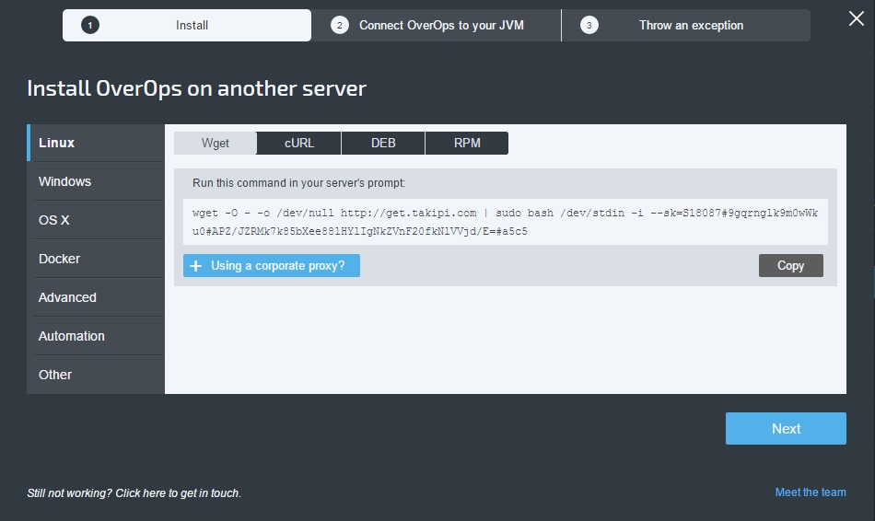Select the Automation sidebar entry
The width and height of the screenshot is (875, 521).
tap(96, 336)
